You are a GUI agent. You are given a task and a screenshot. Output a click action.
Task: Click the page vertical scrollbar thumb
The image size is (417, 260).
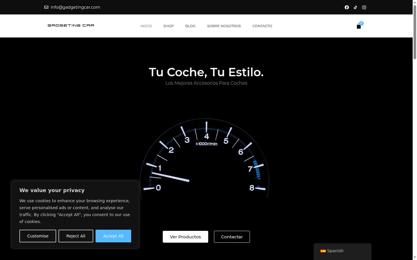coord(415,32)
